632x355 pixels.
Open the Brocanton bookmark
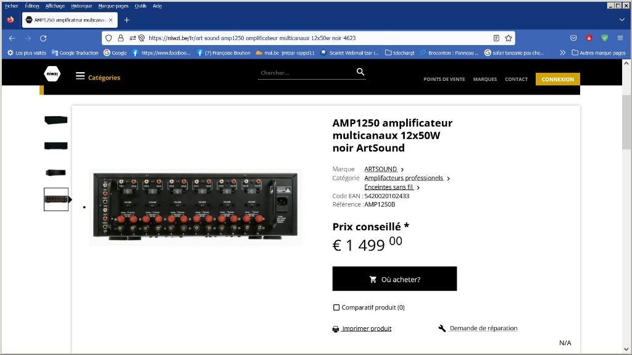coord(449,53)
